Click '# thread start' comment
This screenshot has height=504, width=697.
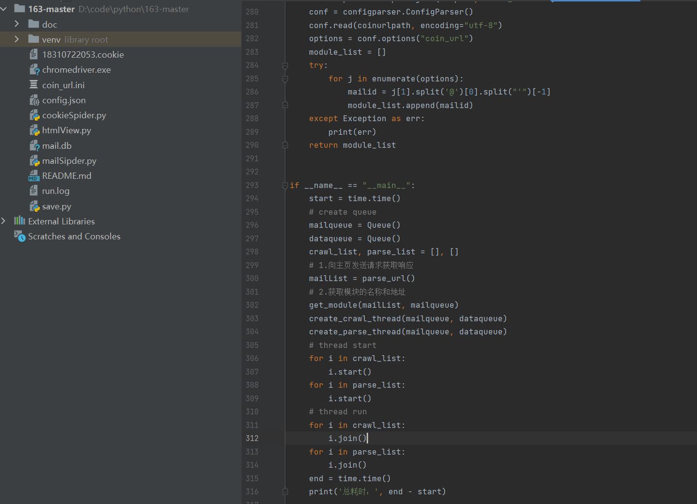coord(342,346)
